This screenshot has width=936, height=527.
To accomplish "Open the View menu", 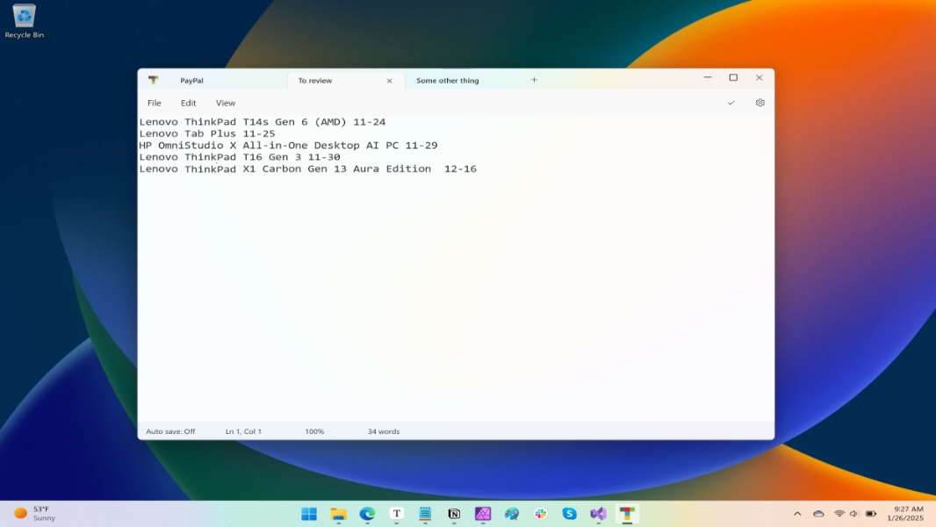I will (x=225, y=103).
